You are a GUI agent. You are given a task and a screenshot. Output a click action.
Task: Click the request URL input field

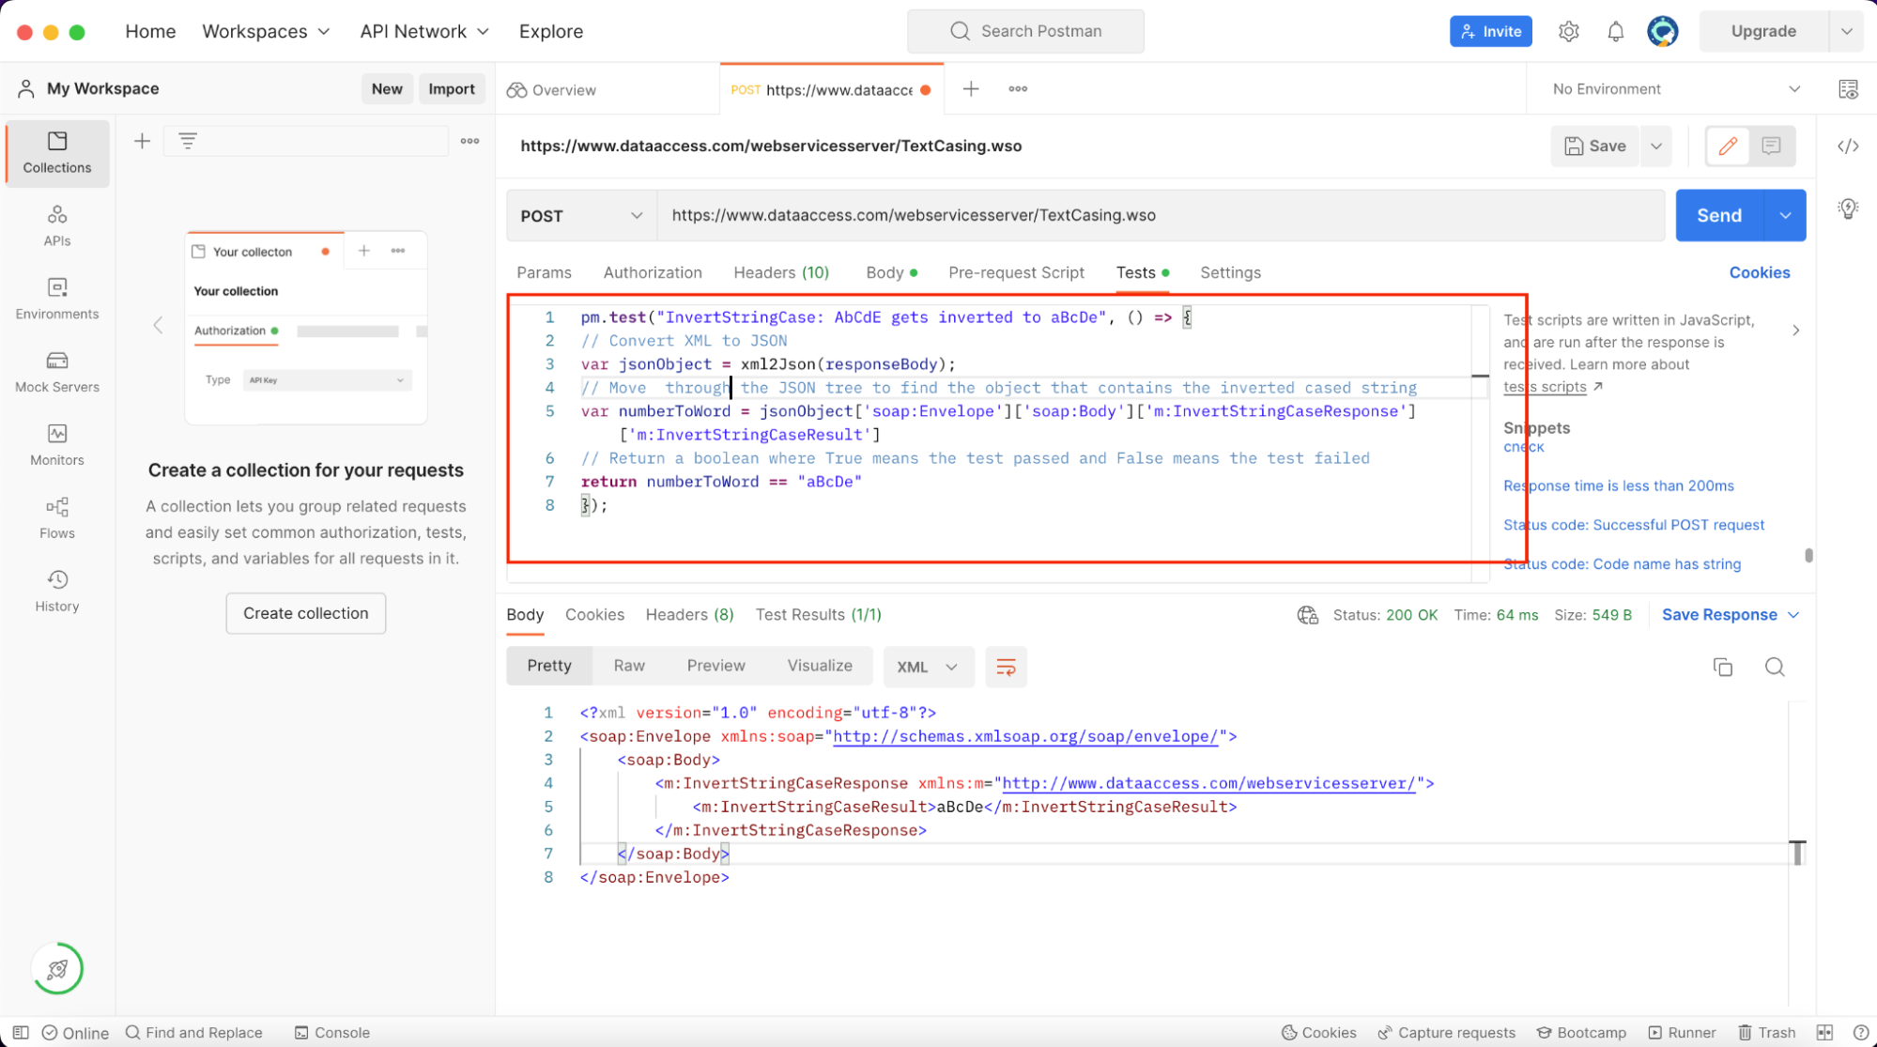tap(1161, 215)
